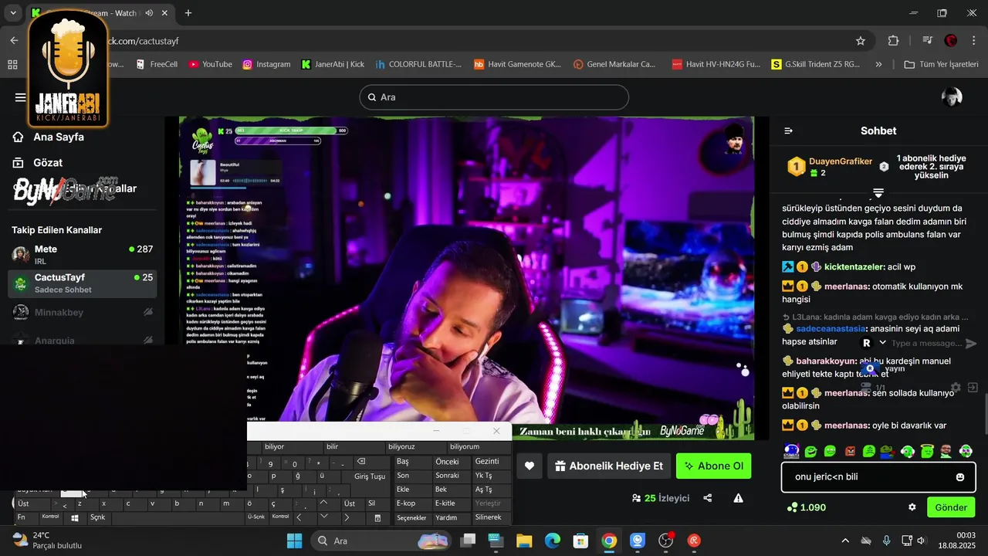Image resolution: width=988 pixels, height=556 pixels.
Task: Tap the Giriş Tuşu key on keyboard
Action: (370, 476)
